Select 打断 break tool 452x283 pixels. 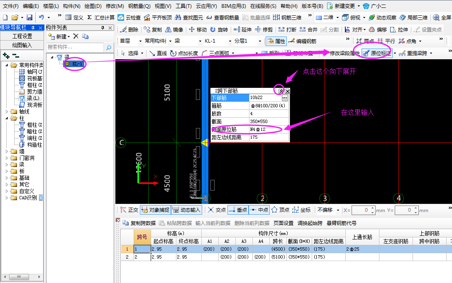point(287,30)
